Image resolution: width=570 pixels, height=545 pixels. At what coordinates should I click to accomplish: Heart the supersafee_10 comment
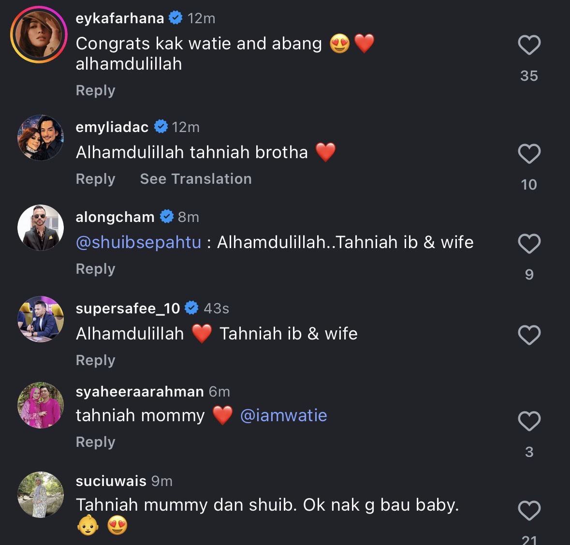[x=529, y=335]
